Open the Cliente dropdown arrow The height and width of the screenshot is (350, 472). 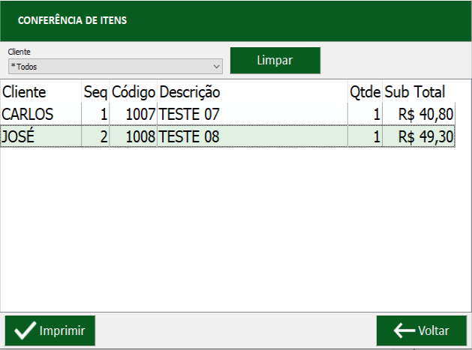click(x=216, y=67)
